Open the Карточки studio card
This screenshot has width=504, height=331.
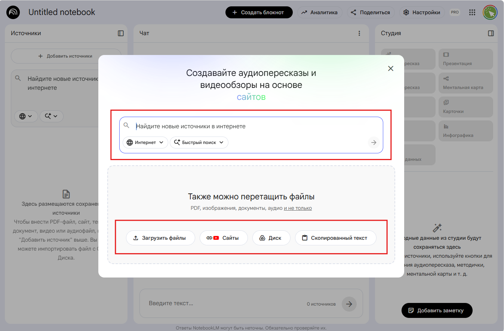click(465, 107)
